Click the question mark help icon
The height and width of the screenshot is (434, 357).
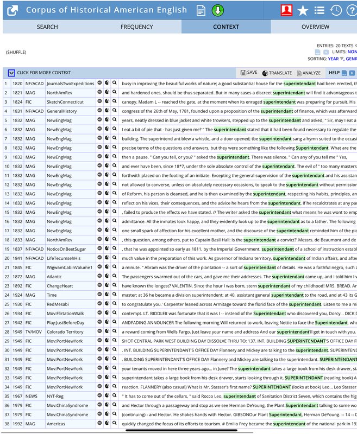352,10
